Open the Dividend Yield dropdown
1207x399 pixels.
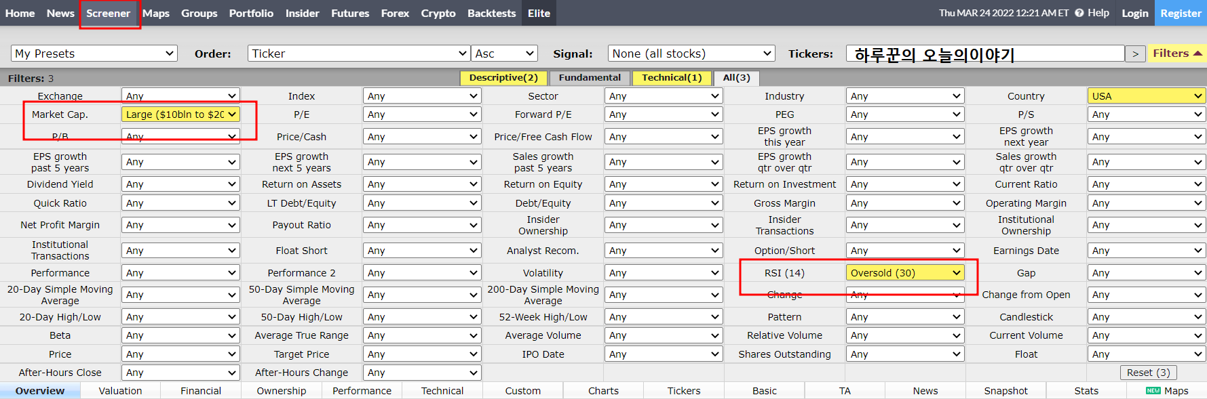[x=180, y=184]
